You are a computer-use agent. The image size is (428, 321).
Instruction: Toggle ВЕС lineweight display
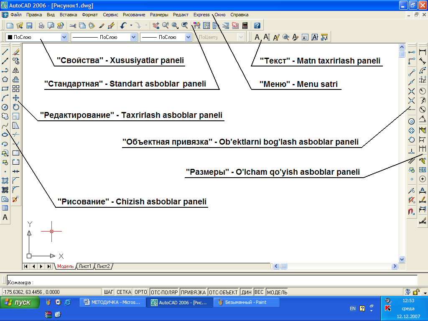(259, 292)
